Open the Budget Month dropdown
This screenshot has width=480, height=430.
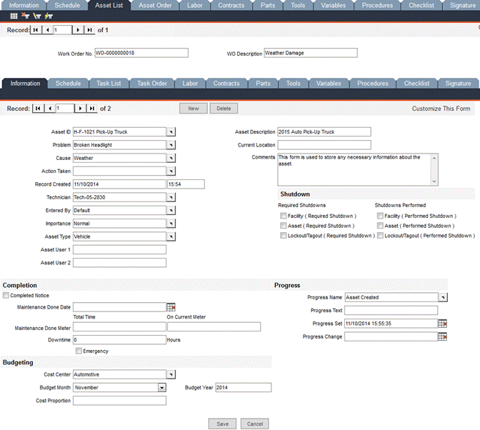tap(161, 387)
